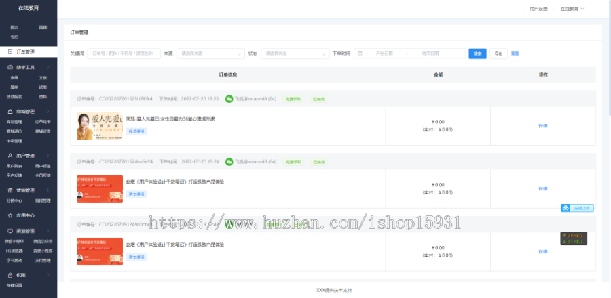Open 资料 in the sidebar
The image size is (611, 298).
pos(43,97)
